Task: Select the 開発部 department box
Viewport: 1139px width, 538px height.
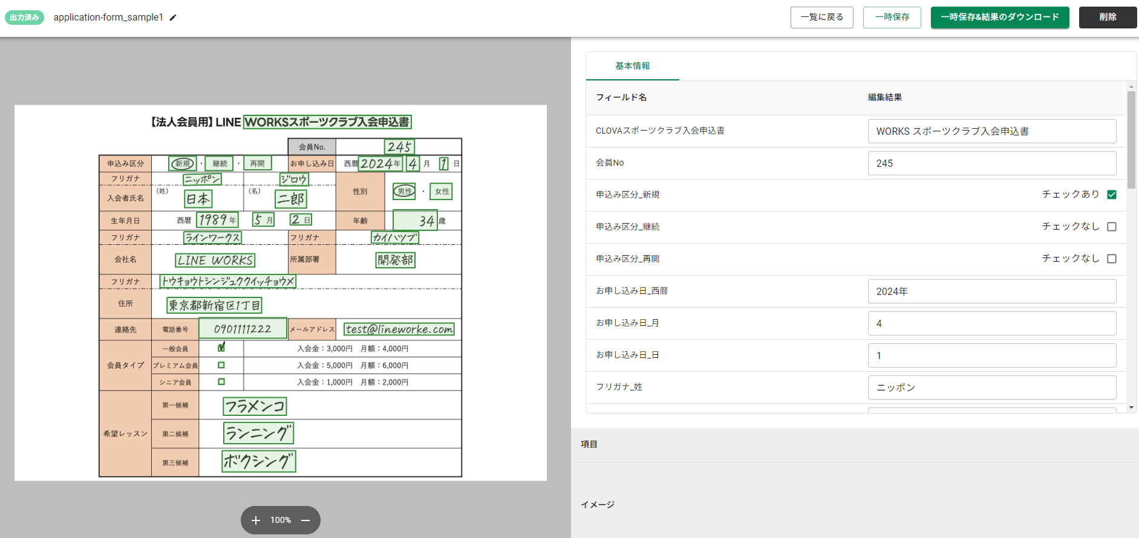Action: click(396, 260)
